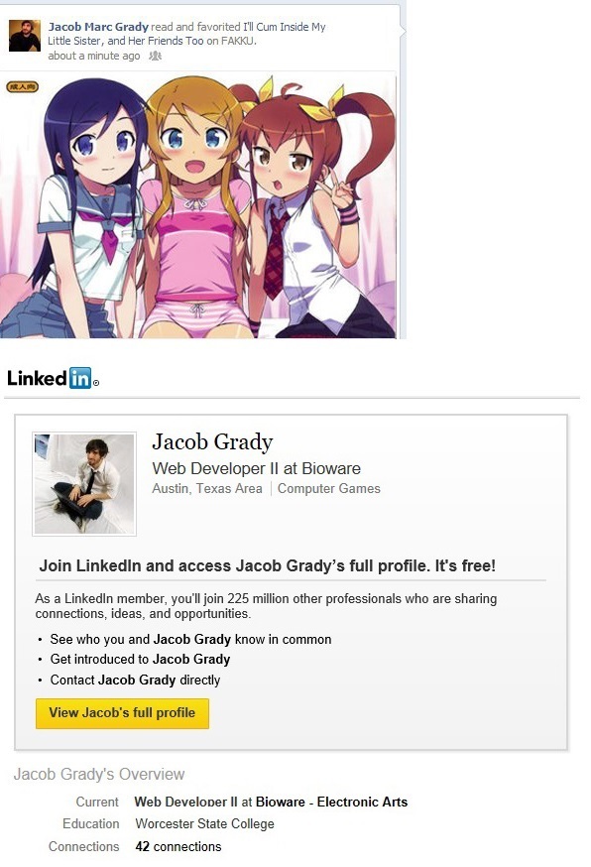The height and width of the screenshot is (867, 591).
Task: Click the 'about a minute ago' timestamp
Action: pos(94,56)
